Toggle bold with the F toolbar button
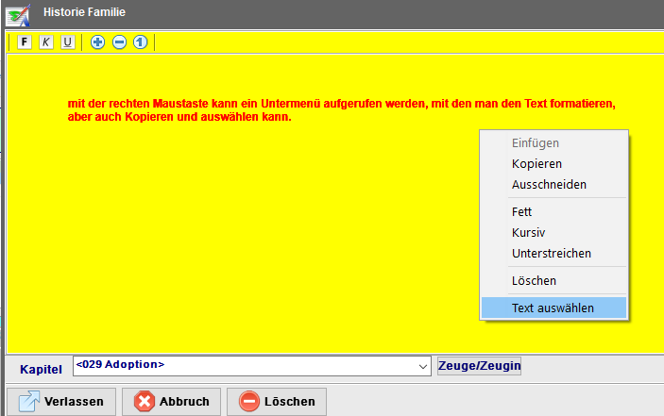Screen dimensions: 664x416 pyautogui.click(x=25, y=42)
